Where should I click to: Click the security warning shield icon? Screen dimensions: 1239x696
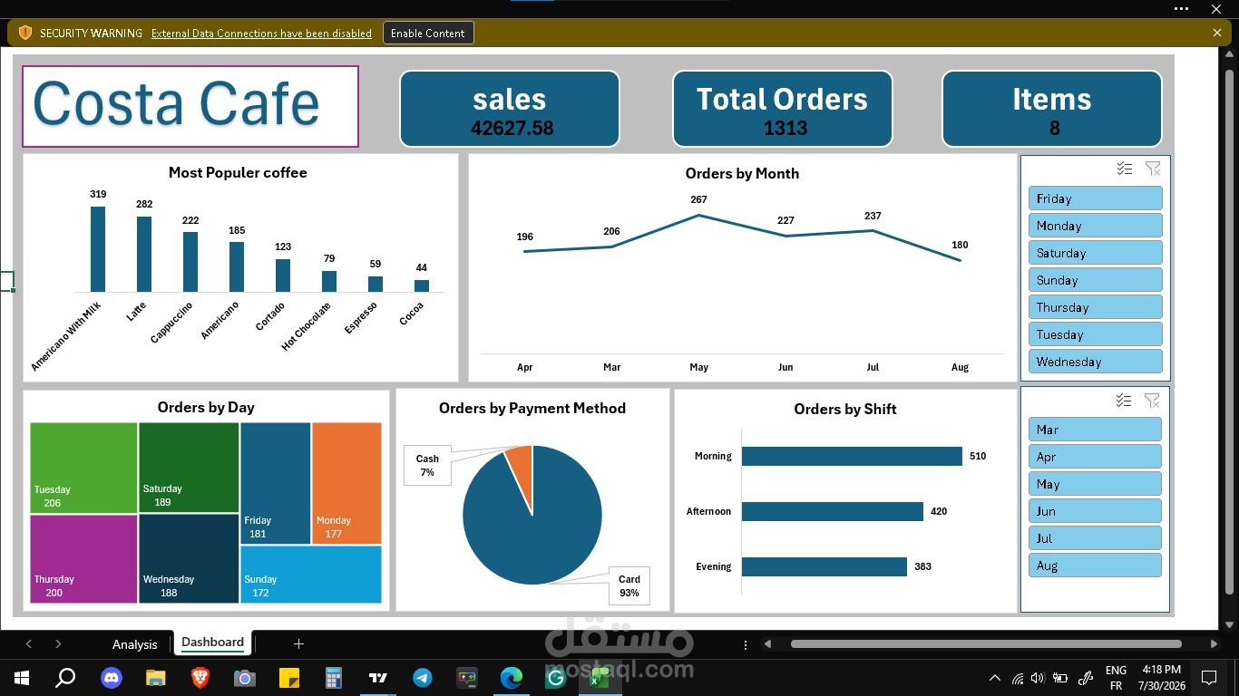pyautogui.click(x=24, y=33)
